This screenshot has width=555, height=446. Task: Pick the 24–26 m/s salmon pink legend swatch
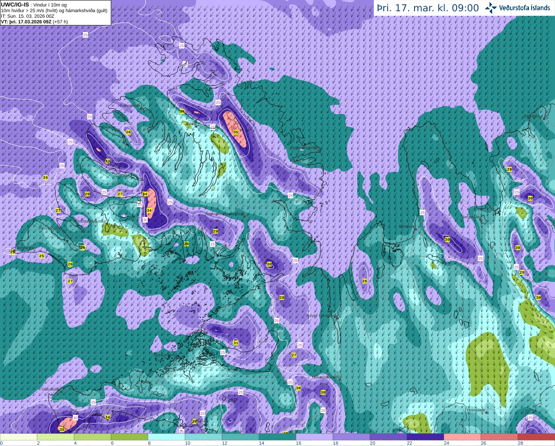click(463, 437)
